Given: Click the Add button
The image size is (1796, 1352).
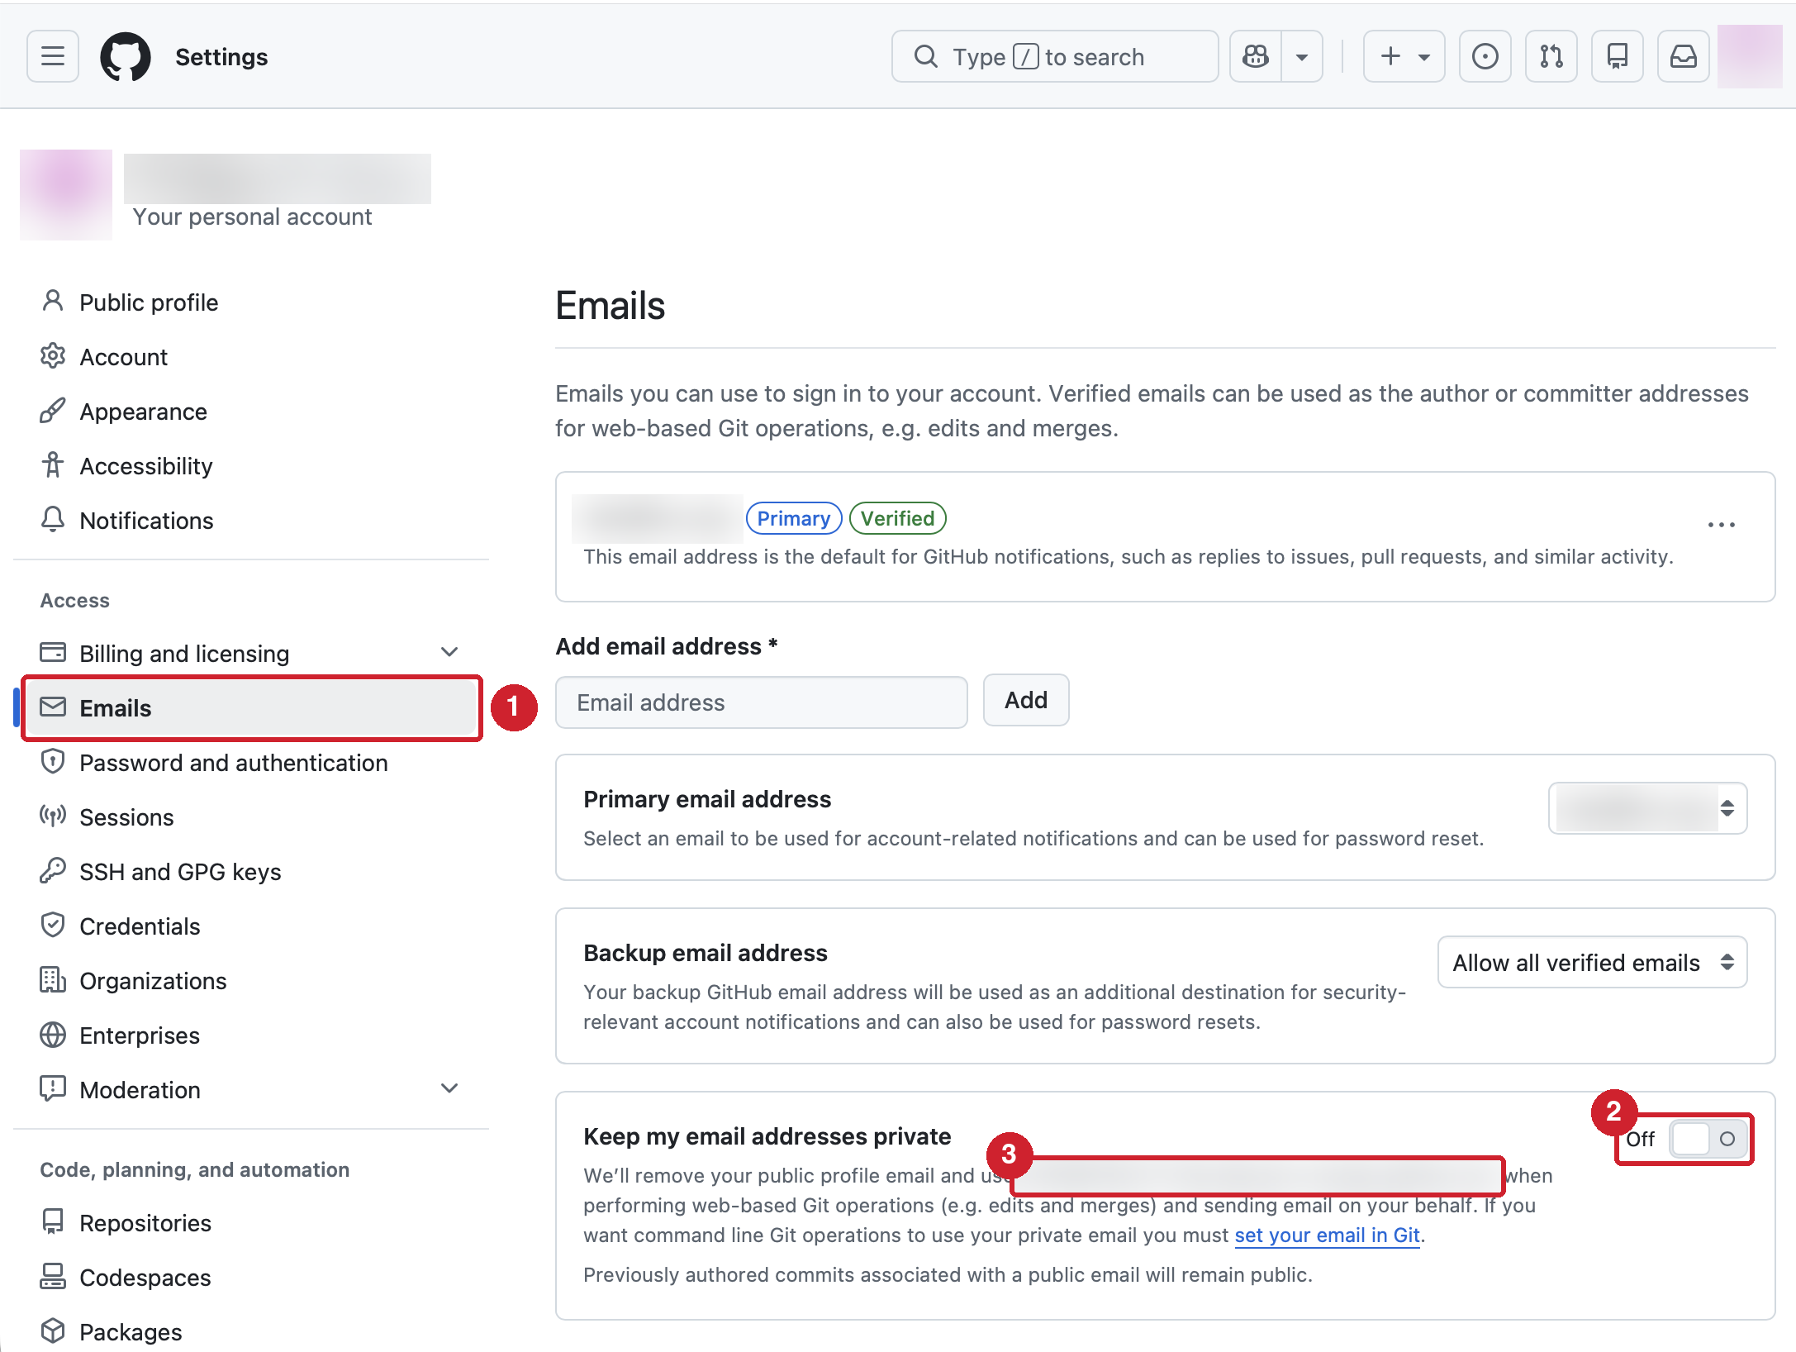Looking at the screenshot, I should [x=1026, y=701].
